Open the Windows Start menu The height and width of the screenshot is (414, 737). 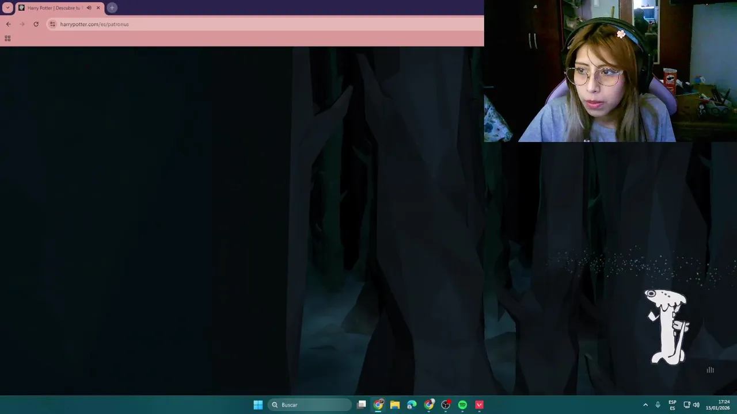tap(258, 405)
